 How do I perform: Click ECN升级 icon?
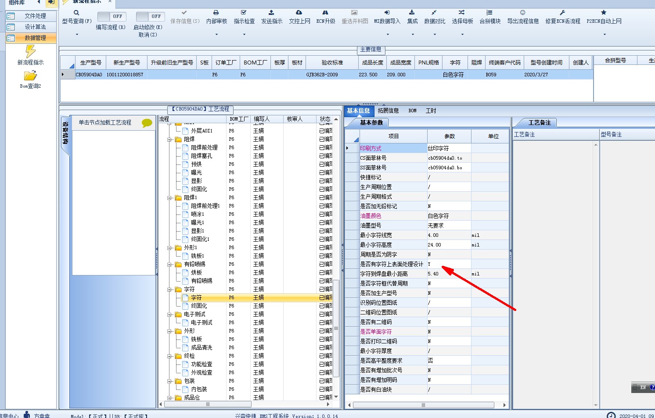(x=325, y=13)
